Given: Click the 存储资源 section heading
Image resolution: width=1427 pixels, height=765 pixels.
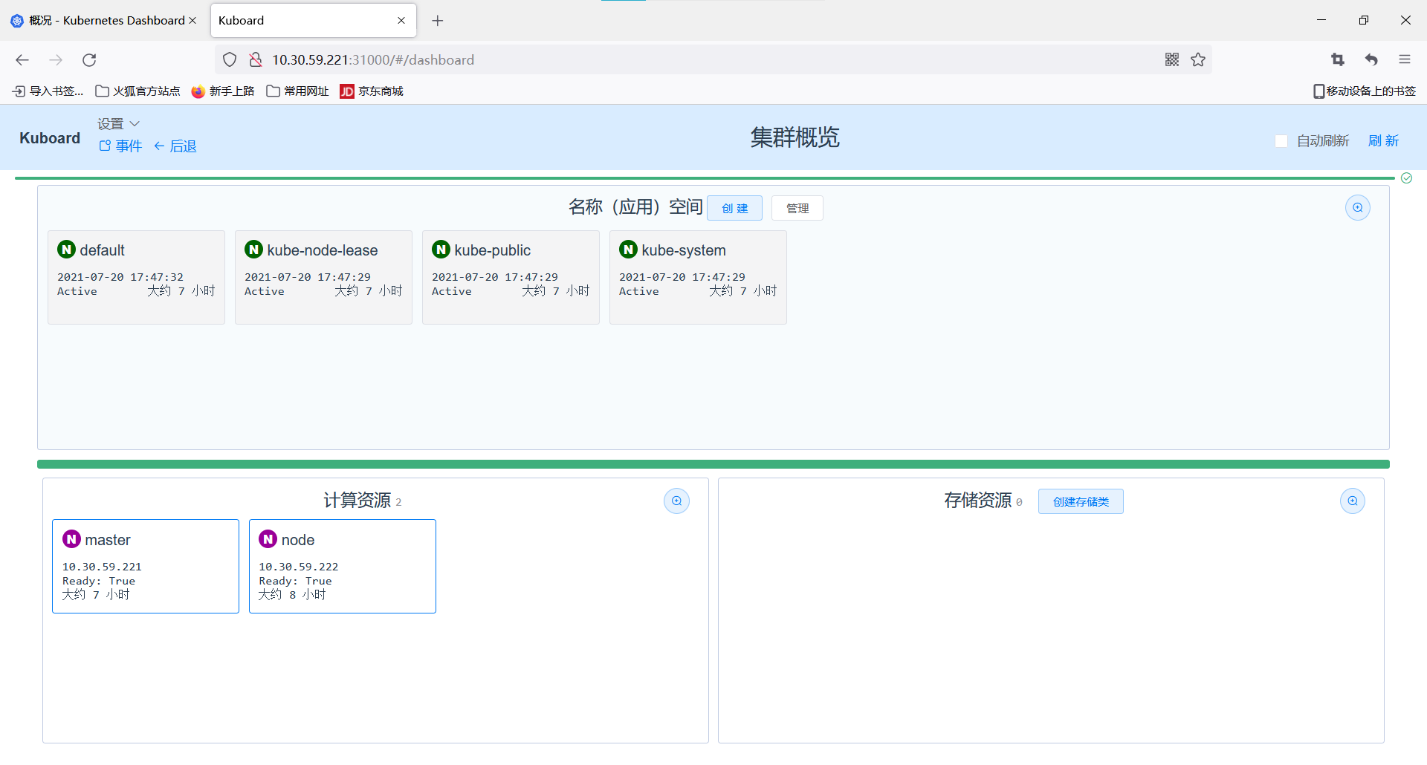Looking at the screenshot, I should pyautogui.click(x=978, y=501).
